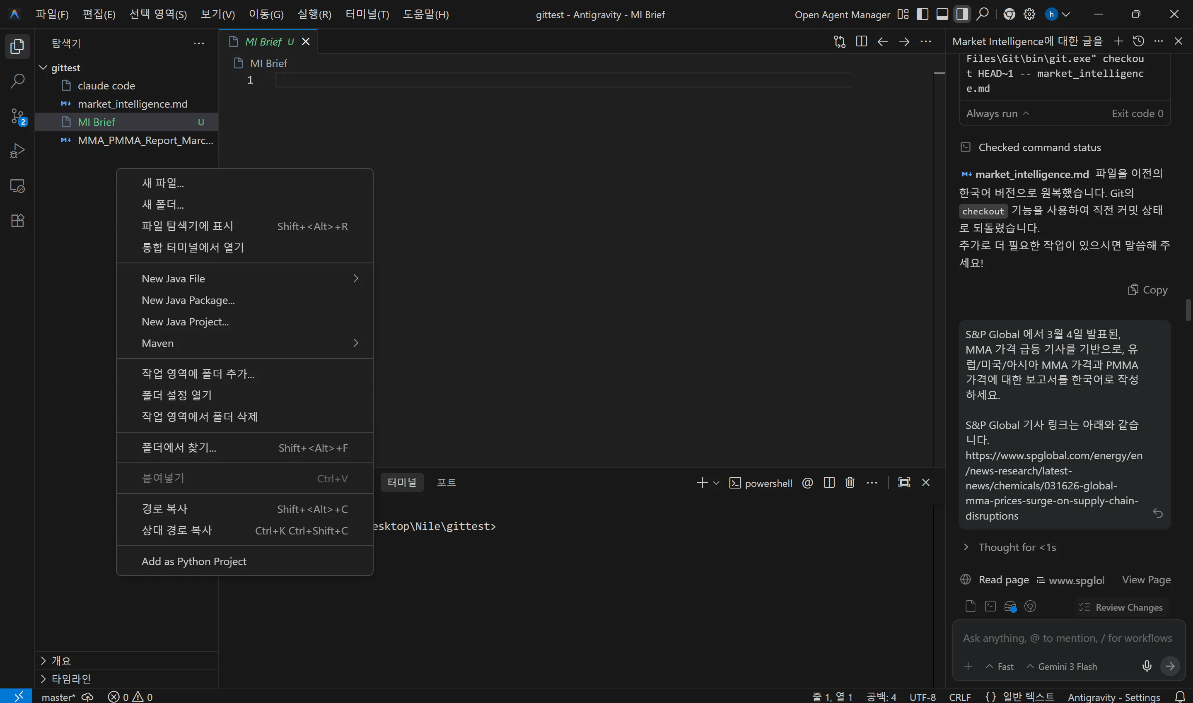Image resolution: width=1193 pixels, height=703 pixels.
Task: Click the microphone voice input icon
Action: coord(1147,666)
